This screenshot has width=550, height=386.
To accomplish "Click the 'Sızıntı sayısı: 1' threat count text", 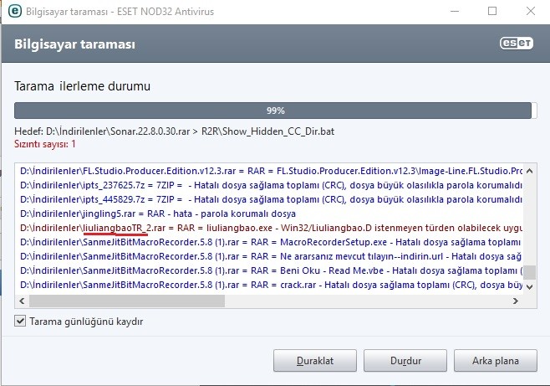I will tap(45, 144).
